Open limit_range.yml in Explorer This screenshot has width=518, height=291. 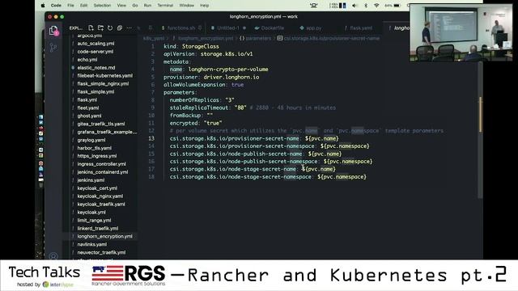click(x=94, y=220)
